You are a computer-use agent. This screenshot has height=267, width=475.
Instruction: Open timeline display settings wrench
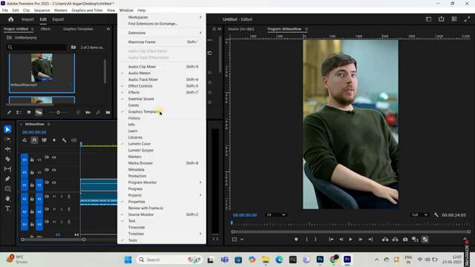pos(64,140)
